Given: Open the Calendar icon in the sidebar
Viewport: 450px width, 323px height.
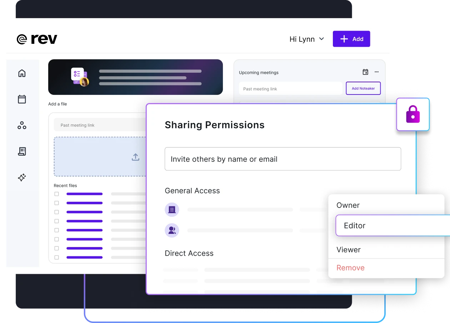Looking at the screenshot, I should 22,99.
